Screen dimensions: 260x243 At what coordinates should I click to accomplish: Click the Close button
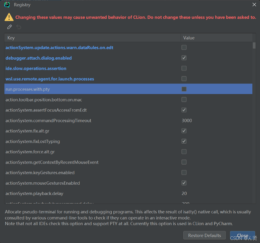[242, 235]
